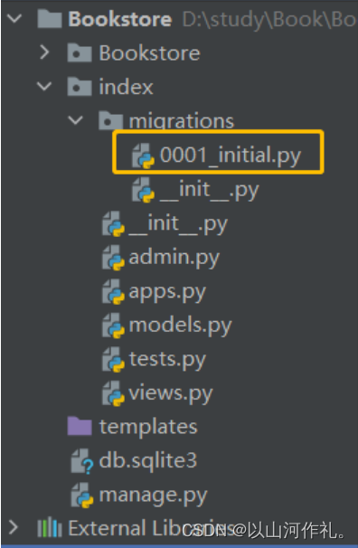Select the index package __init__.py file
The image size is (358, 548).
coord(178,223)
